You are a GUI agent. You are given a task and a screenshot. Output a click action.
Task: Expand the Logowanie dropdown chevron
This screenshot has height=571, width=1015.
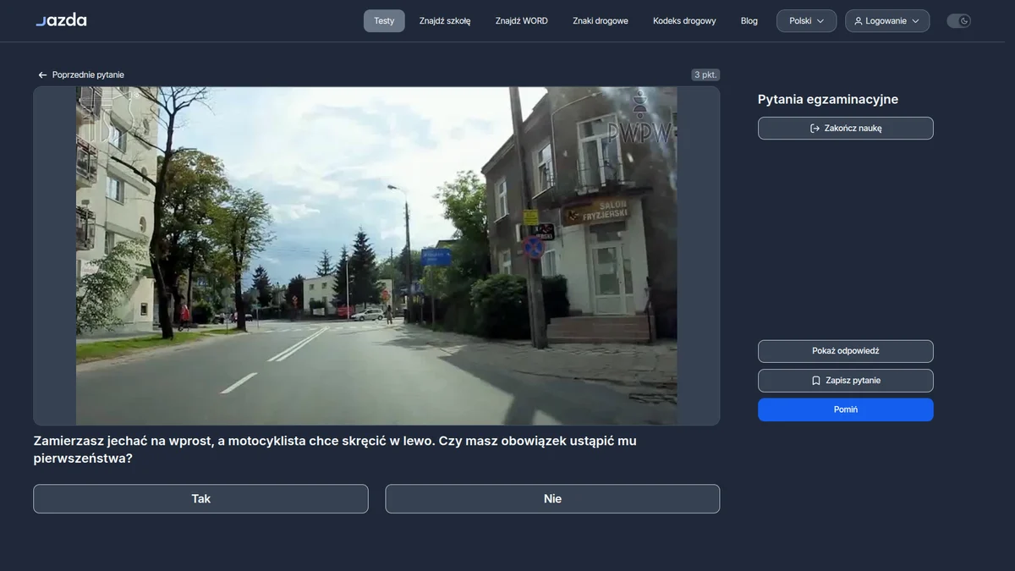(916, 21)
